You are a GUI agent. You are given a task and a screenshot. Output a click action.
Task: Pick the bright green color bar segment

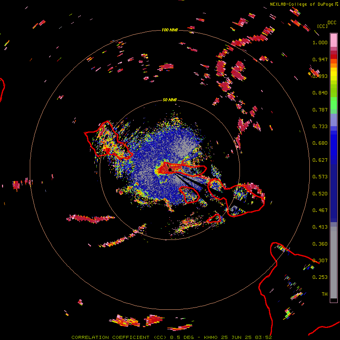pos(334,103)
